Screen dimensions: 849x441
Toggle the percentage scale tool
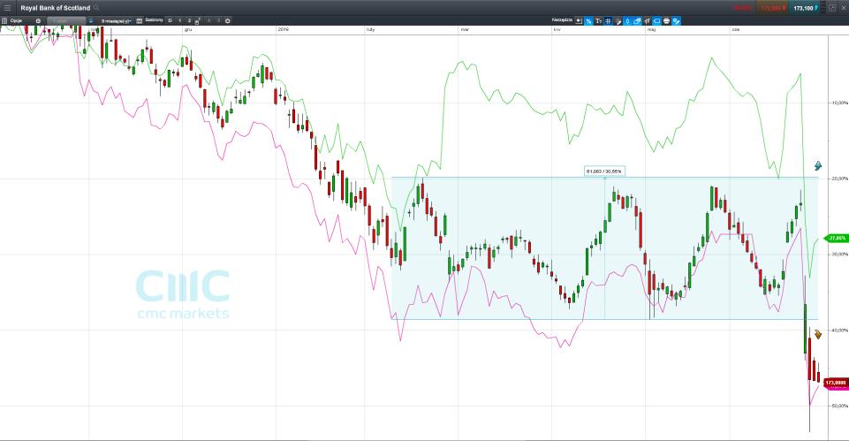tap(588, 20)
